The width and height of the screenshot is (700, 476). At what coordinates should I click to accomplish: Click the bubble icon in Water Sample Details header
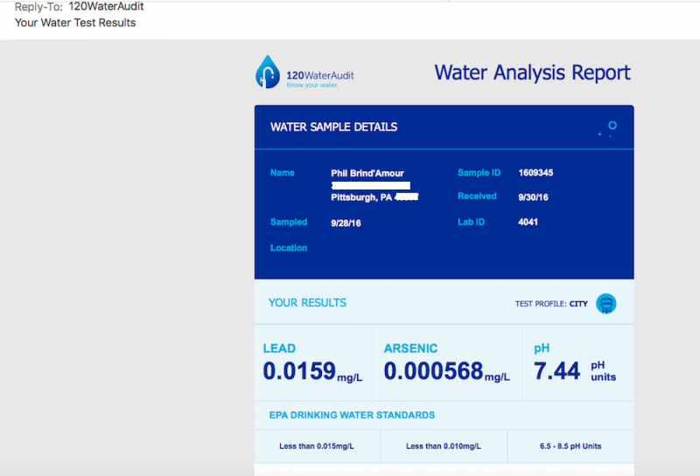[607, 128]
